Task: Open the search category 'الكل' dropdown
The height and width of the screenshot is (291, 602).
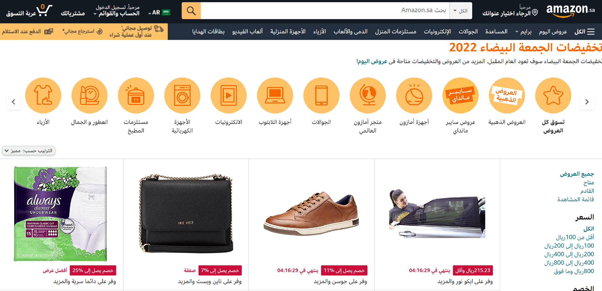Action: point(461,11)
